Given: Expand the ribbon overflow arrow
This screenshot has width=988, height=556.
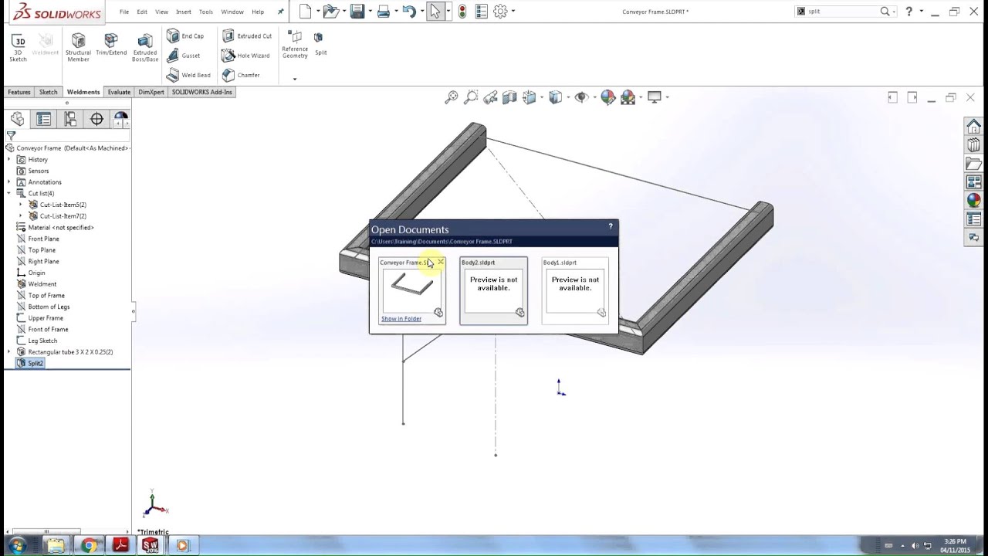Looking at the screenshot, I should [294, 79].
